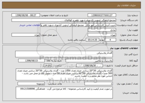Click the delivery province field تهران
145x103 pixels.
click(102, 35)
